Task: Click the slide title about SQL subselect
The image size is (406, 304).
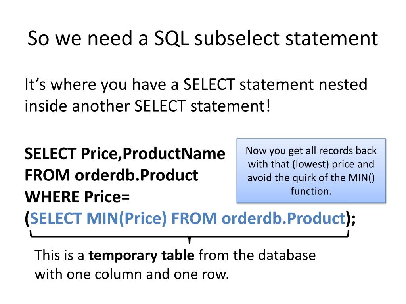Action: click(203, 39)
